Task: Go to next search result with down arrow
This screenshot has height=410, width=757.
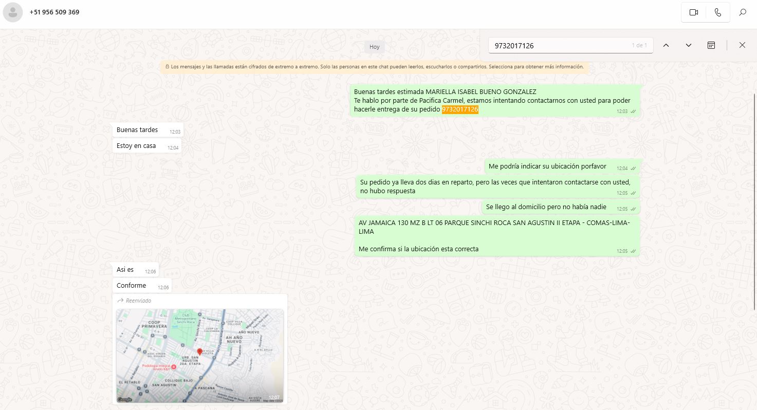Action: (689, 45)
